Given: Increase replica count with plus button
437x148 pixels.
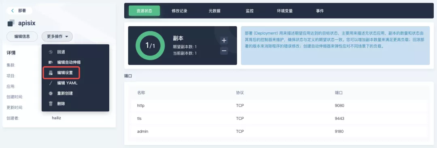Looking at the screenshot, I should coord(224,41).
